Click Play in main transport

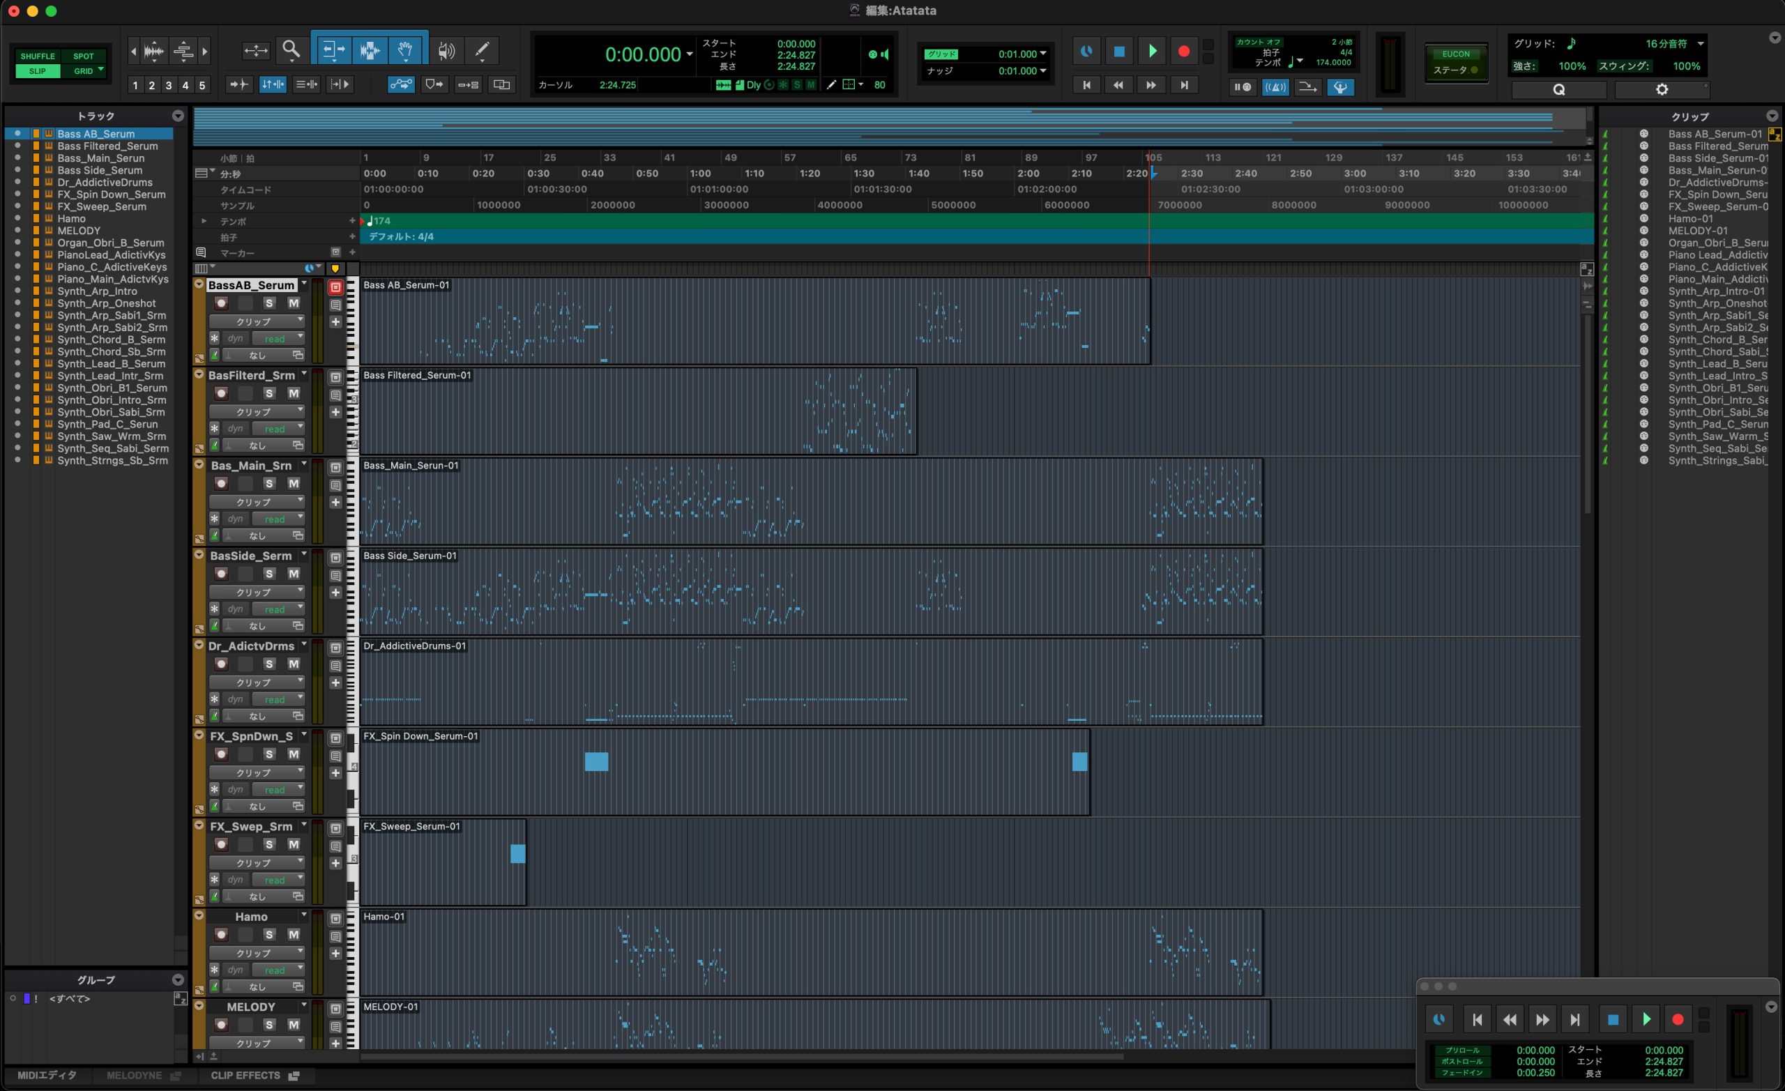tap(1152, 51)
